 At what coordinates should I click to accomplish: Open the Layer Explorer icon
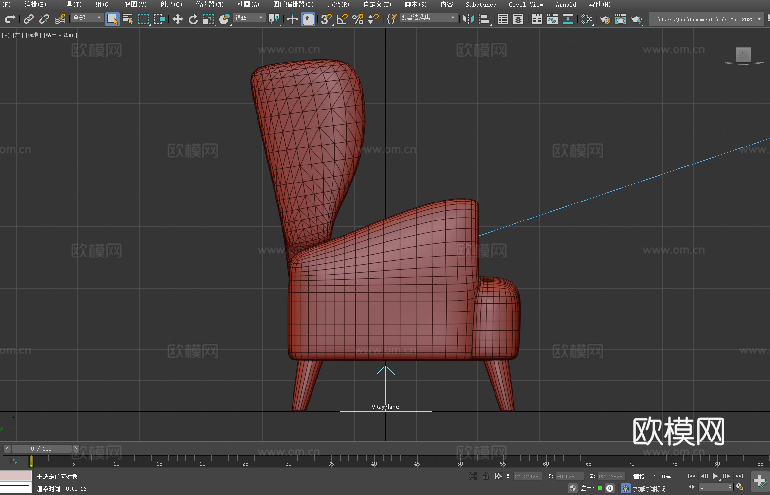(x=518, y=19)
